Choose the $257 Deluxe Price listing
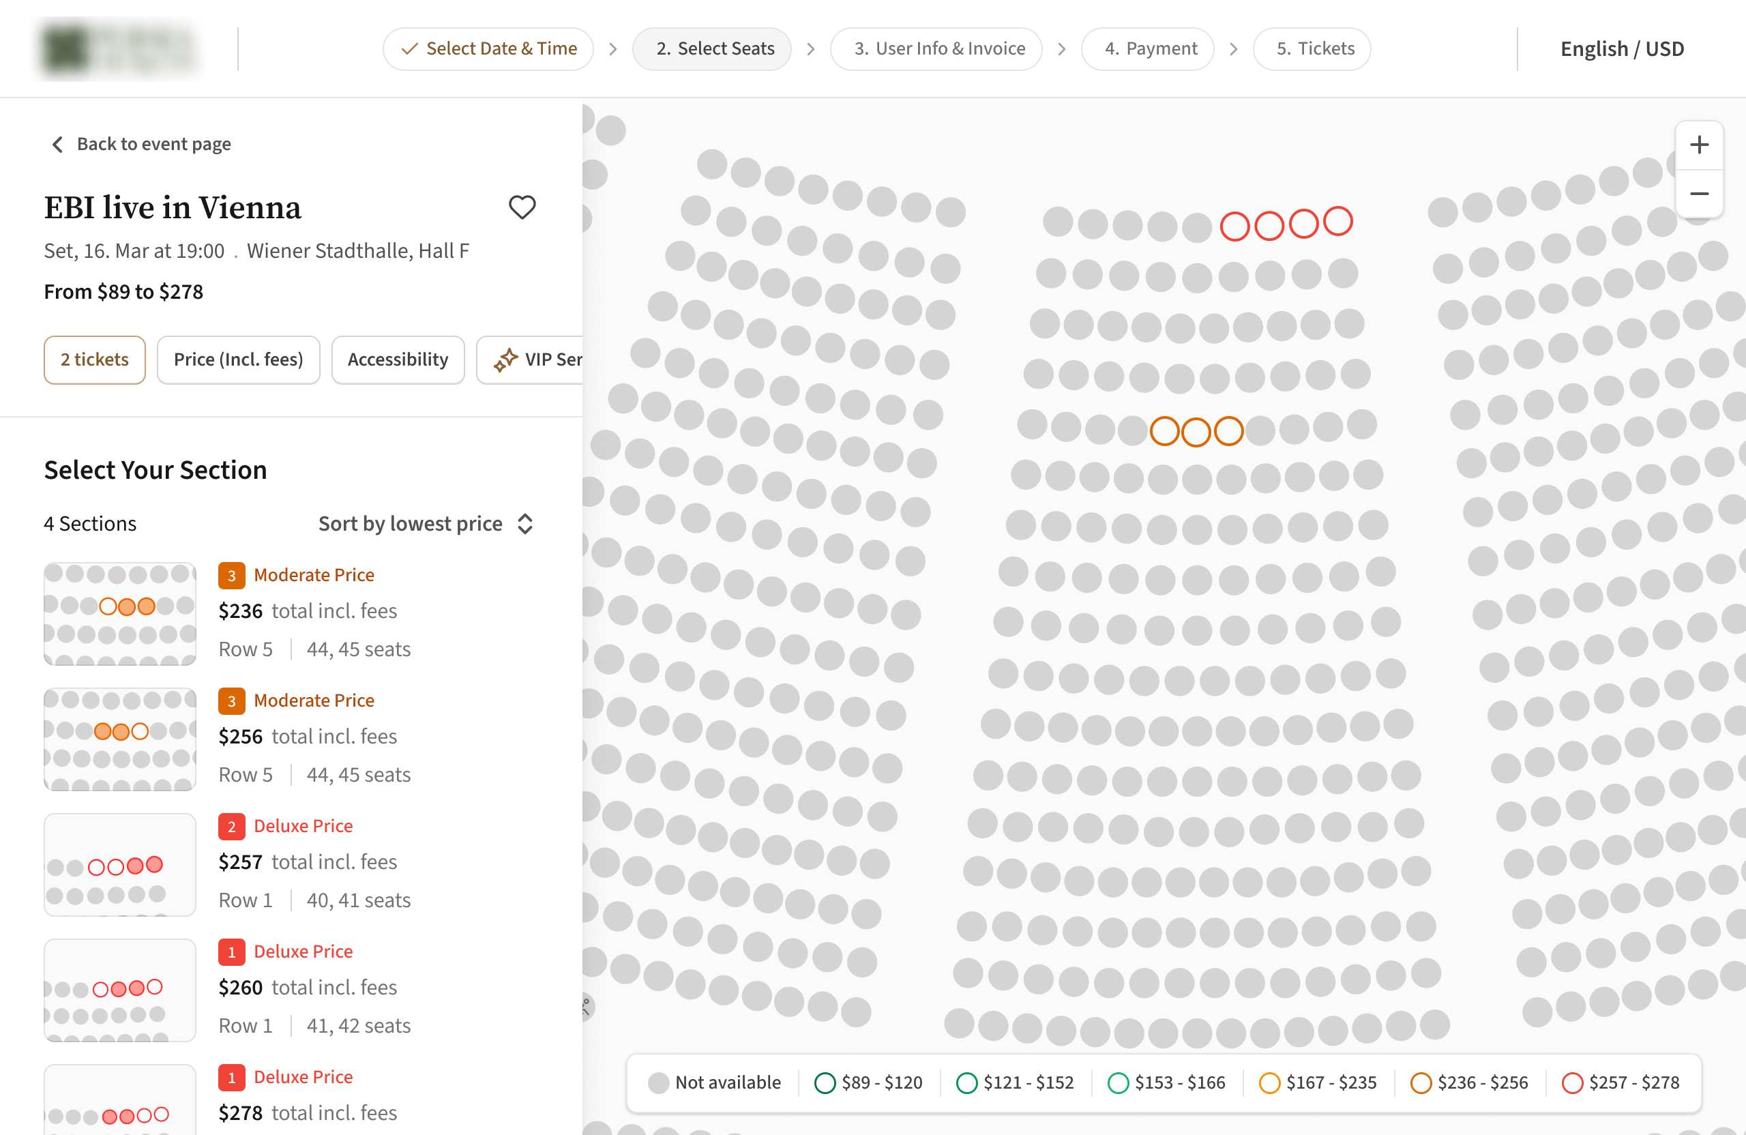This screenshot has height=1135, width=1746. coord(293,864)
